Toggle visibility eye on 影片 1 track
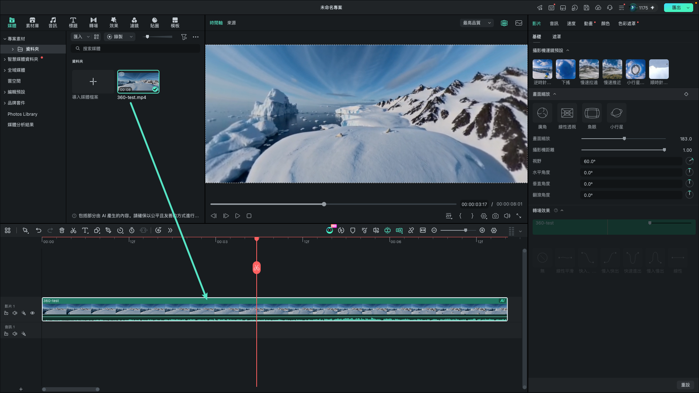 (x=32, y=313)
